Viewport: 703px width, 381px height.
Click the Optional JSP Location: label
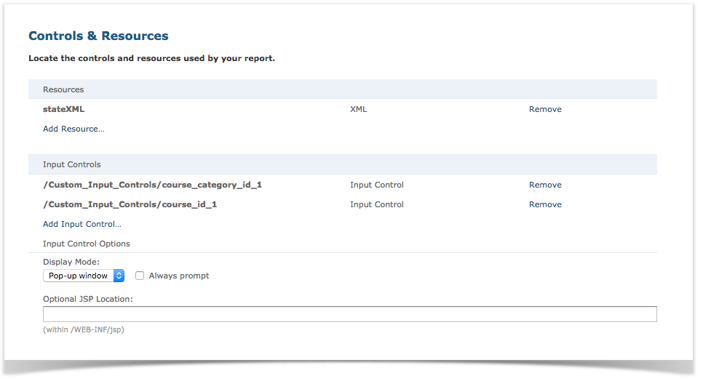(88, 299)
